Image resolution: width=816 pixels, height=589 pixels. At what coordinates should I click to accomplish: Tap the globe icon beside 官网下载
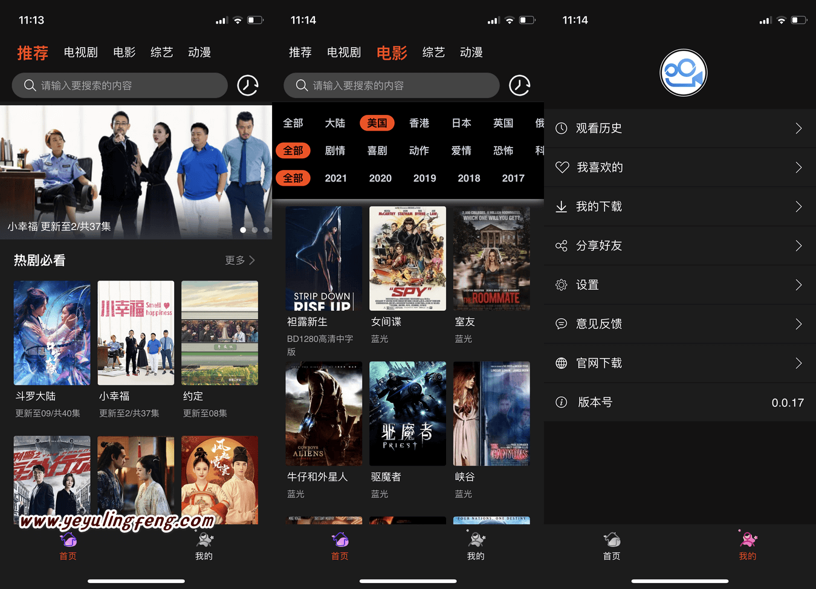point(562,363)
